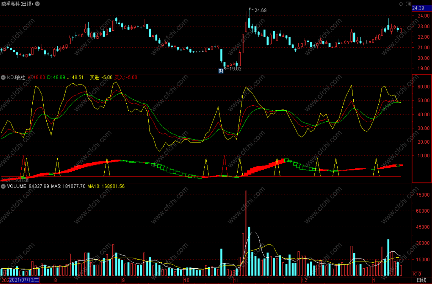Click the 21.00 price axis value

point(424,48)
